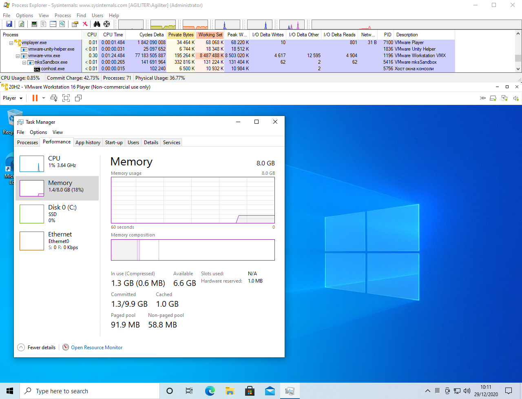
Task: Select Ethernet in performance sidebar
Action: point(57,241)
